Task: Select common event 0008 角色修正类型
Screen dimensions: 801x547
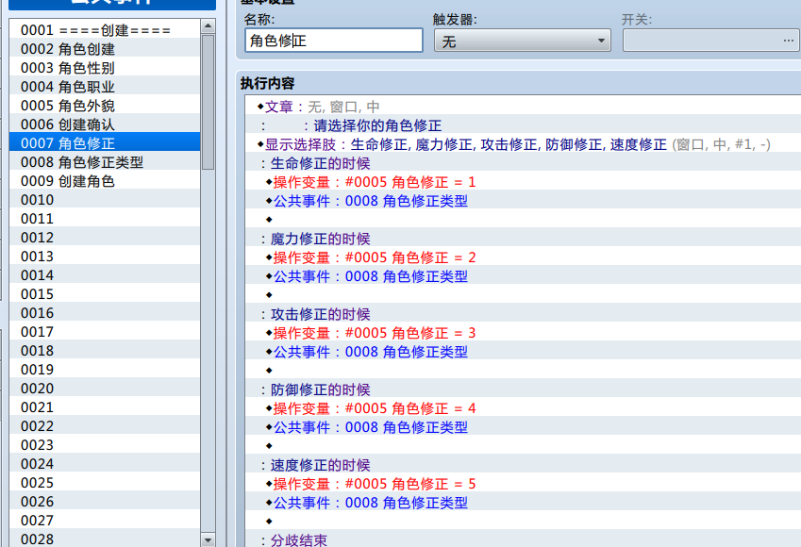Action: [105, 162]
